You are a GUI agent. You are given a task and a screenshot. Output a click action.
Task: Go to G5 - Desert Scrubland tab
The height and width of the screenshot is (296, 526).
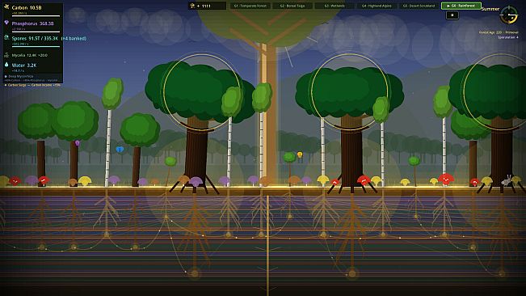tap(419, 6)
